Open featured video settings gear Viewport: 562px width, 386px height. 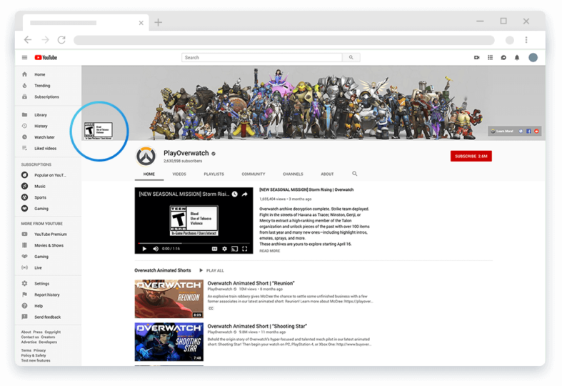(x=224, y=249)
